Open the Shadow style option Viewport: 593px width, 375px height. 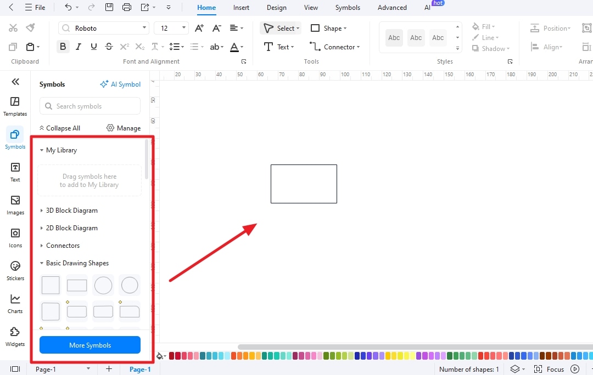(491, 49)
